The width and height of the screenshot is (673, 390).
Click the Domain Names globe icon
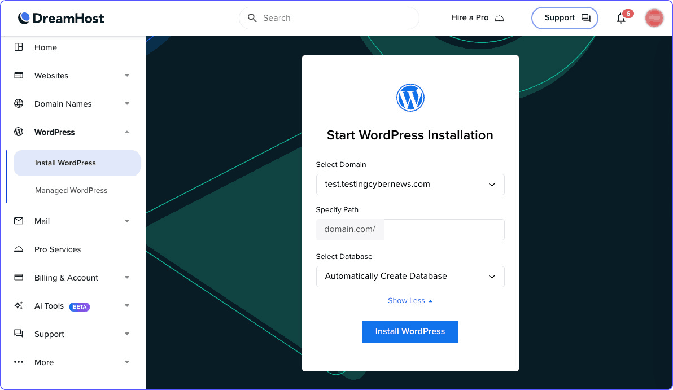point(19,104)
